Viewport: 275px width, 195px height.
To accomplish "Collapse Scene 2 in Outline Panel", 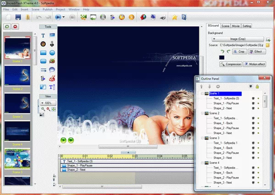I will (x=202, y=114).
